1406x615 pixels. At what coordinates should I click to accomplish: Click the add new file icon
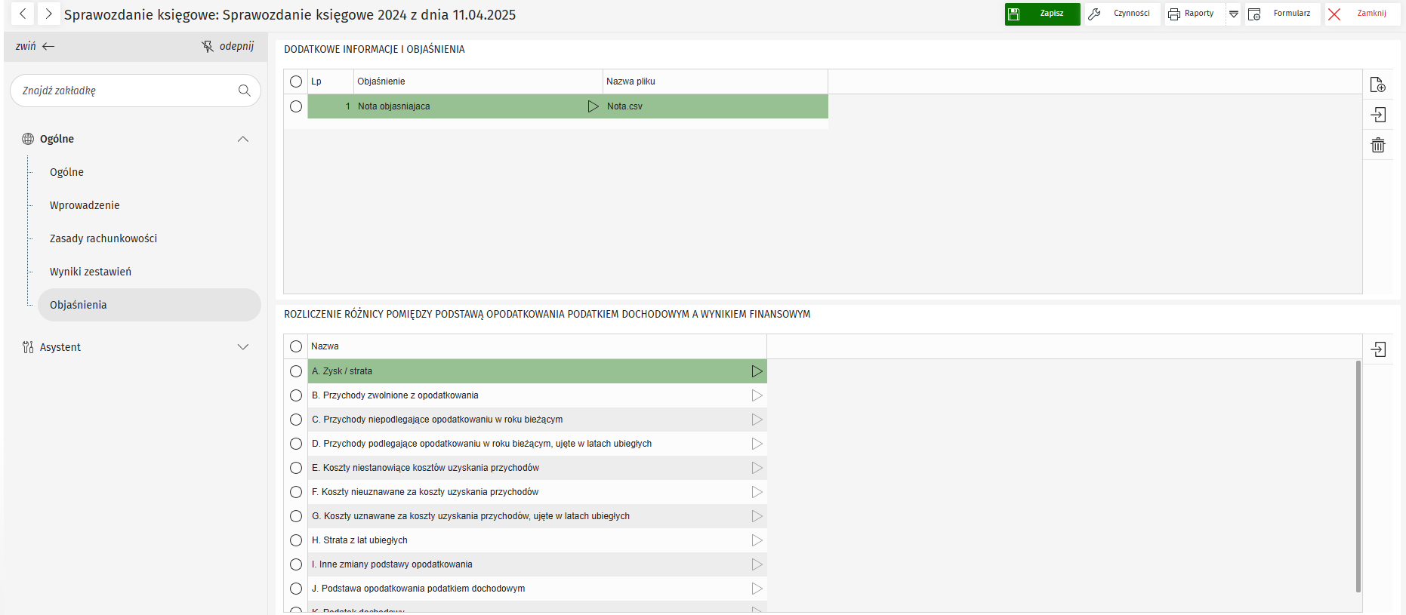[x=1377, y=85]
